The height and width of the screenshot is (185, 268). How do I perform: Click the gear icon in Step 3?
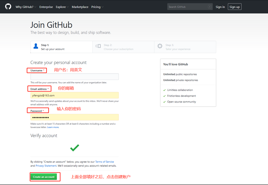160,46
